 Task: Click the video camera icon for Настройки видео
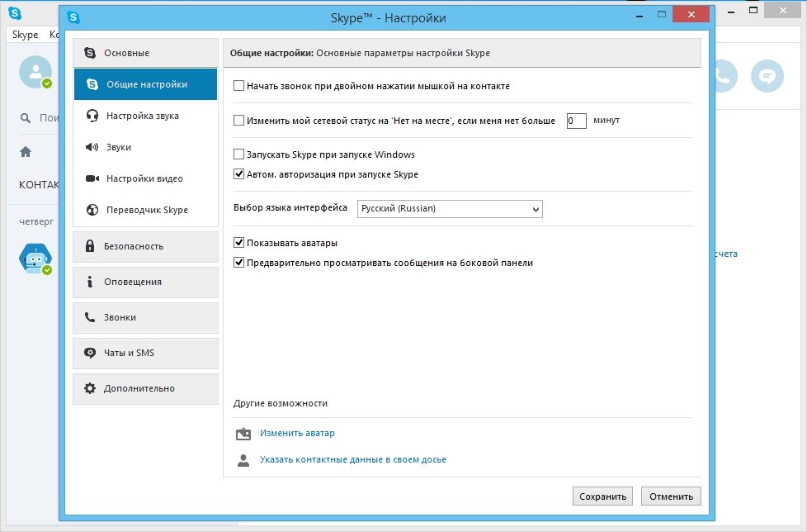[x=92, y=178]
